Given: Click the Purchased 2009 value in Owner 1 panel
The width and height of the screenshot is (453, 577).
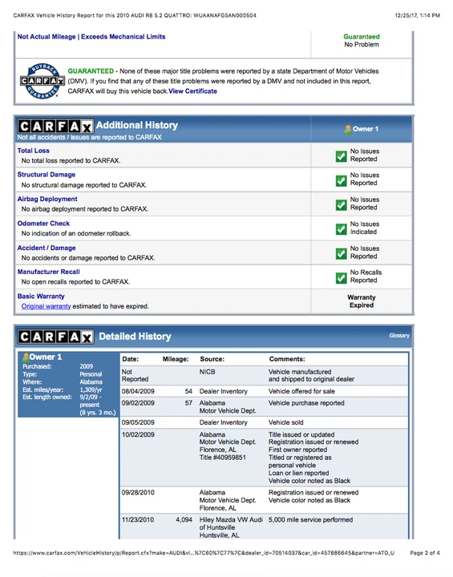Looking at the screenshot, I should tap(86, 366).
